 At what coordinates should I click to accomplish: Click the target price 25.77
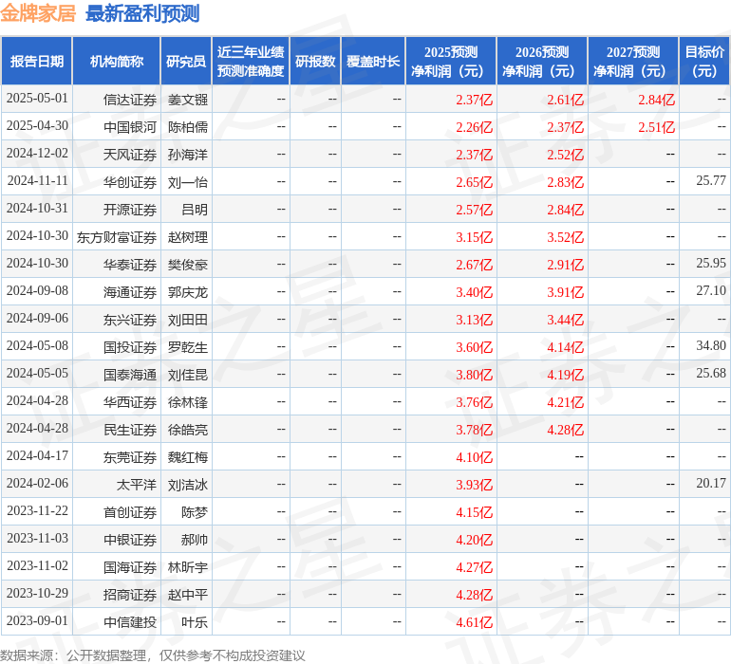711,180
